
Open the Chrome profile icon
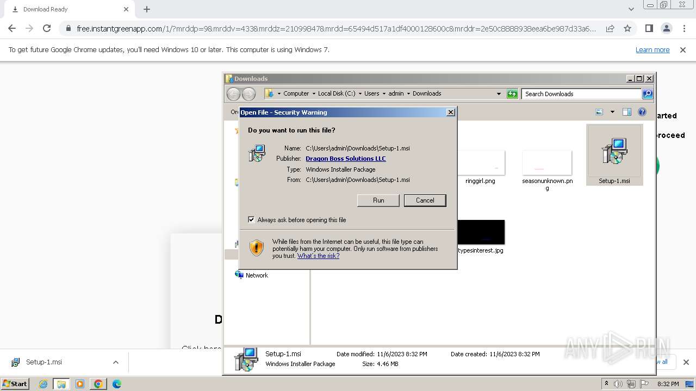(x=667, y=28)
